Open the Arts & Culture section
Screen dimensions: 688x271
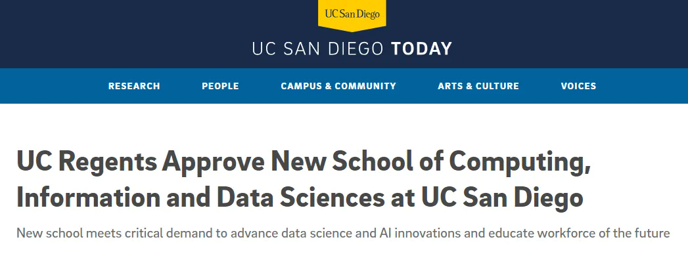[478, 86]
